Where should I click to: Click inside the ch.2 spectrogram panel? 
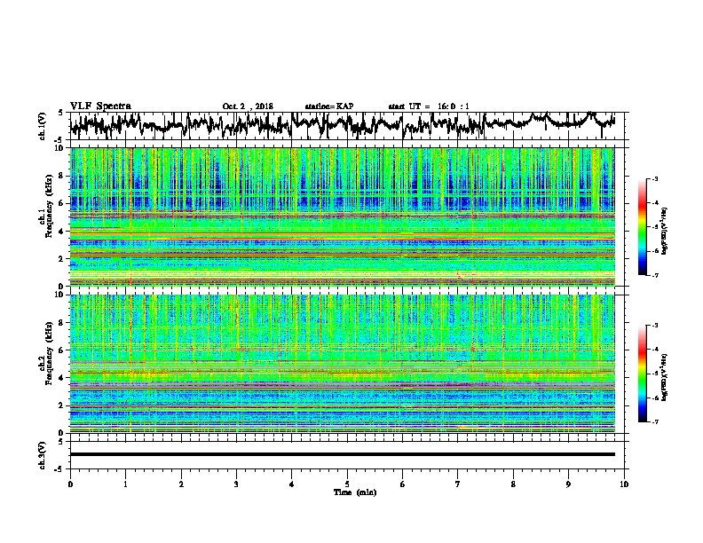tap(342, 364)
